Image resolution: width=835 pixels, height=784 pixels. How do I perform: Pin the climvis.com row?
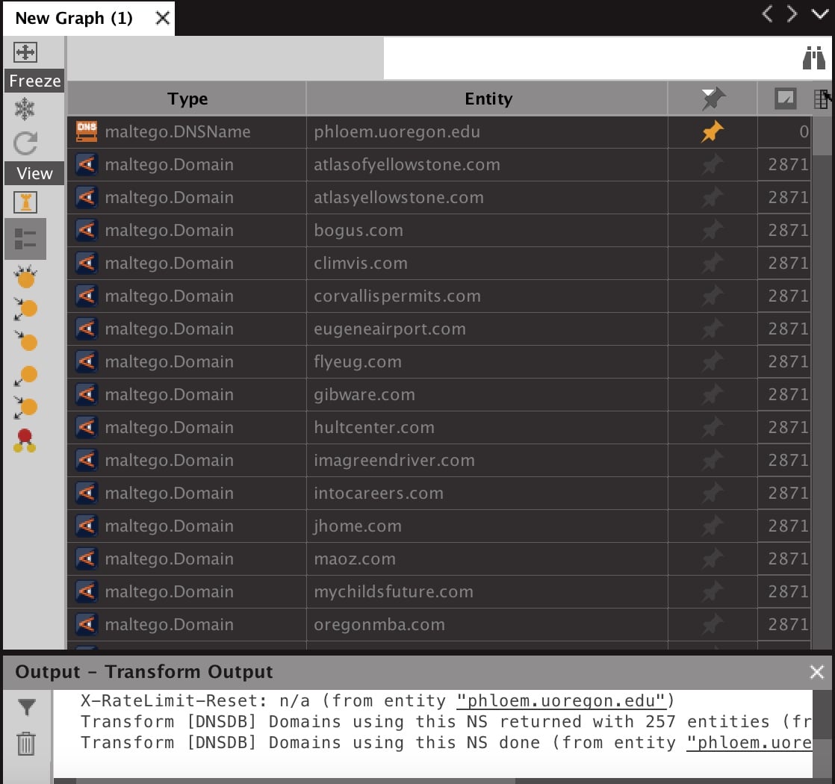pyautogui.click(x=712, y=263)
